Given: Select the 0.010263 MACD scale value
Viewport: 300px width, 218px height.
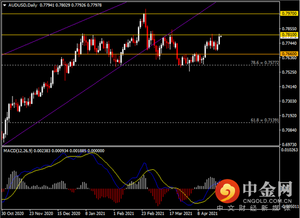Looking at the screenshot, I should 290,150.
